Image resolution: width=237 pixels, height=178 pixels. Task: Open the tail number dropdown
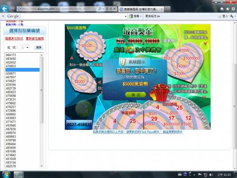pyautogui.click(x=25, y=47)
